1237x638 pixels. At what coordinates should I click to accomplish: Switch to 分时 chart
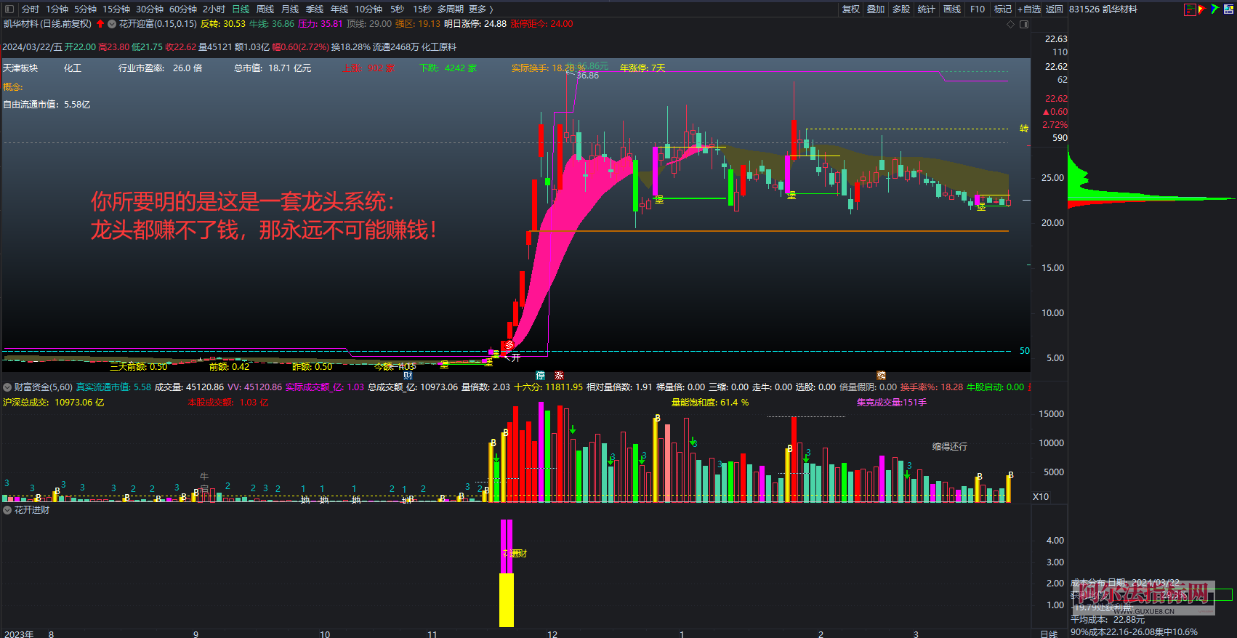point(31,9)
